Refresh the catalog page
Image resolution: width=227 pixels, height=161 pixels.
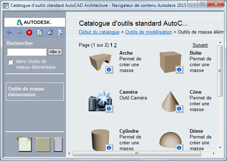40,33
